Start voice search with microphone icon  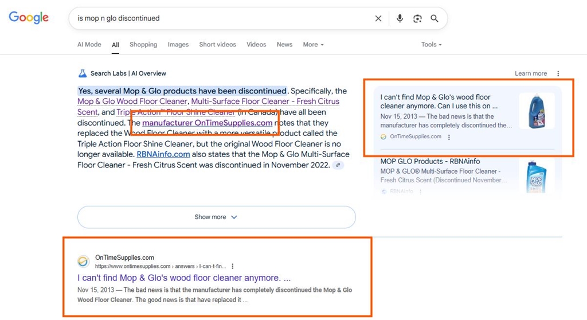coord(400,18)
